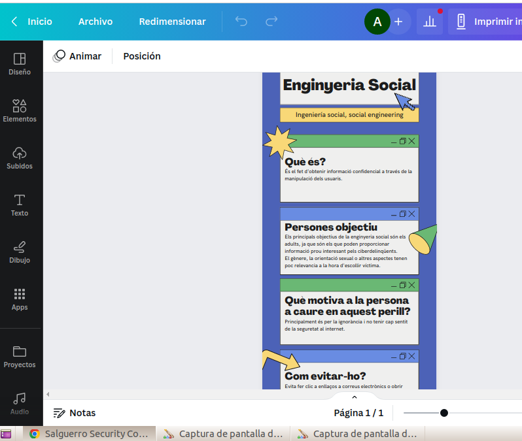Open the analytics bar chart icon
Image resolution: width=522 pixels, height=441 pixels.
[430, 22]
